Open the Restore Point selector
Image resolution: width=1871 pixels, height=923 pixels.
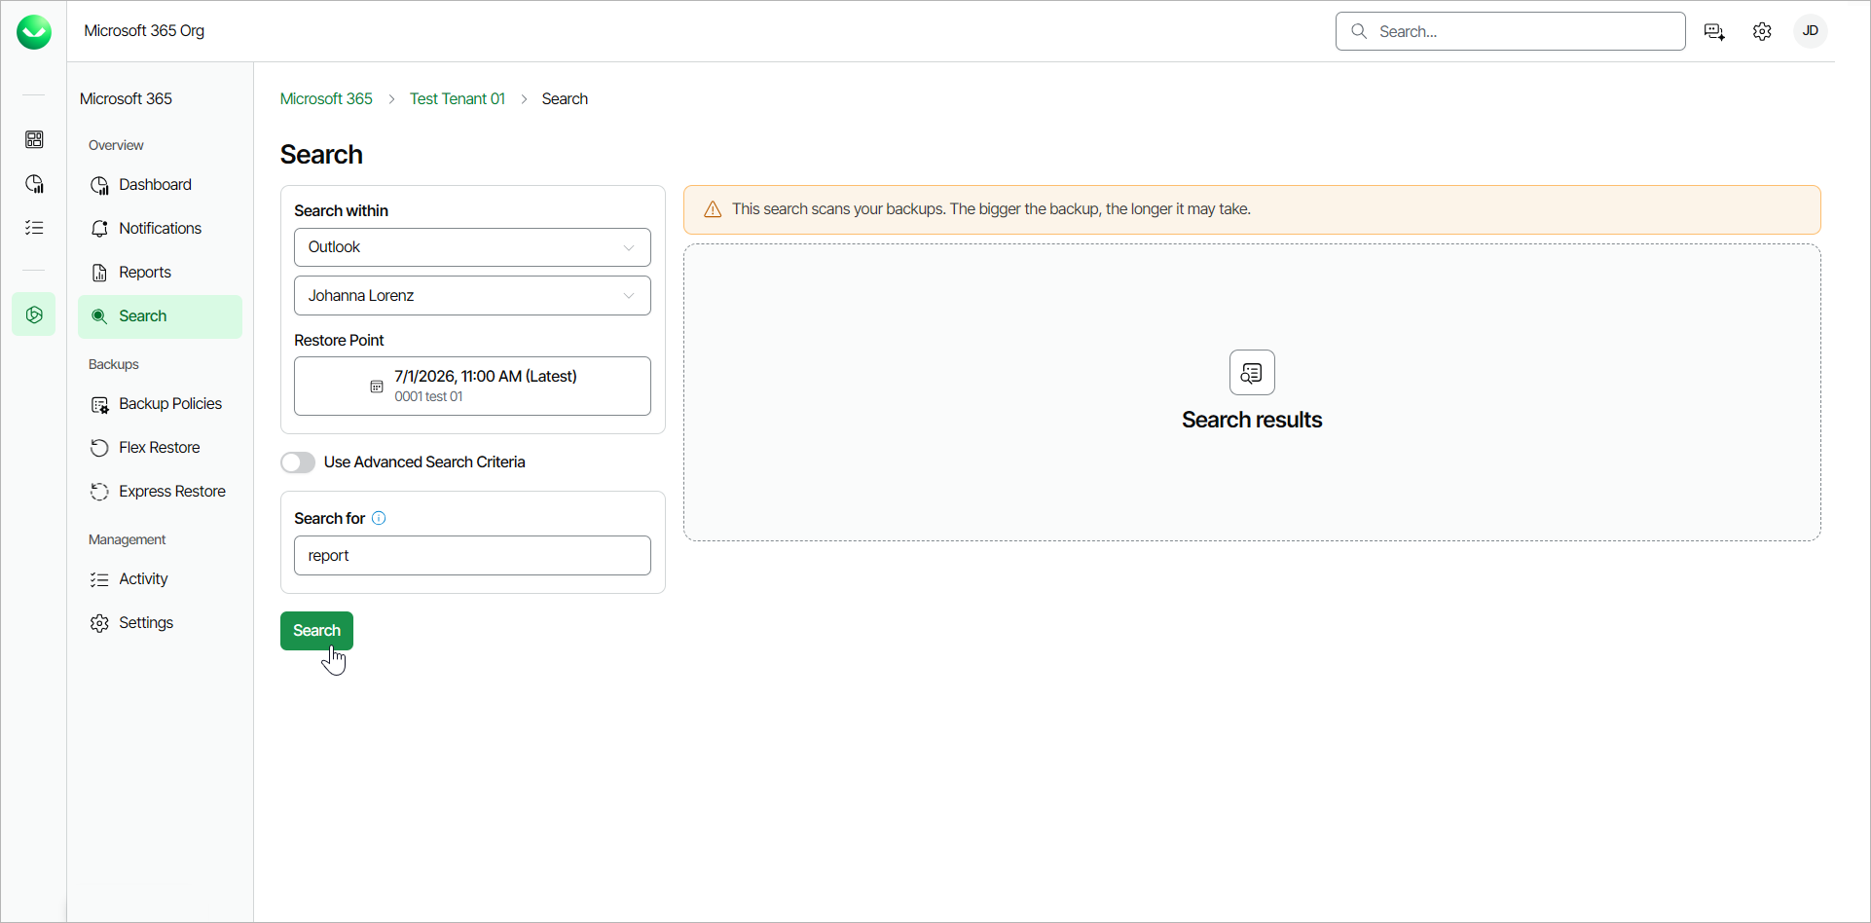[x=472, y=387]
